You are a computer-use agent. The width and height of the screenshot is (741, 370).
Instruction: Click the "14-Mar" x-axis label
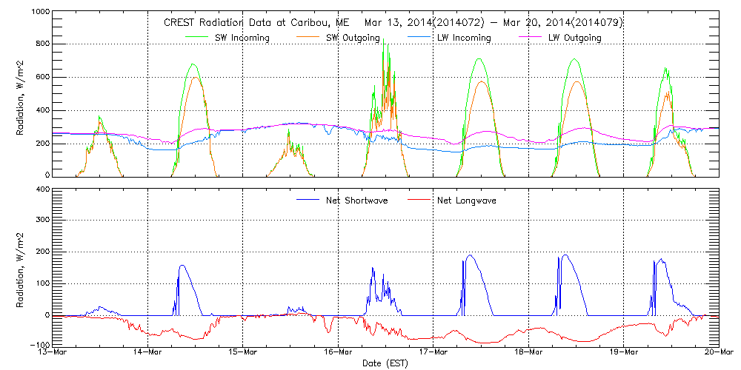click(148, 351)
